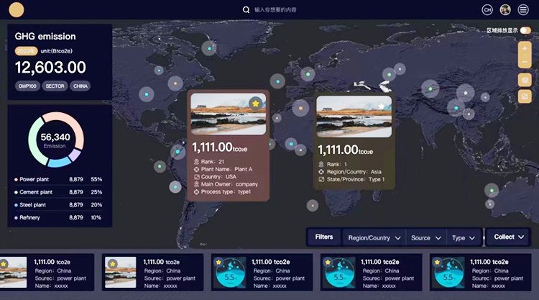Image resolution: width=539 pixels, height=300 pixels.
Task: Open the hamburger menu icon
Action: tap(523, 9)
